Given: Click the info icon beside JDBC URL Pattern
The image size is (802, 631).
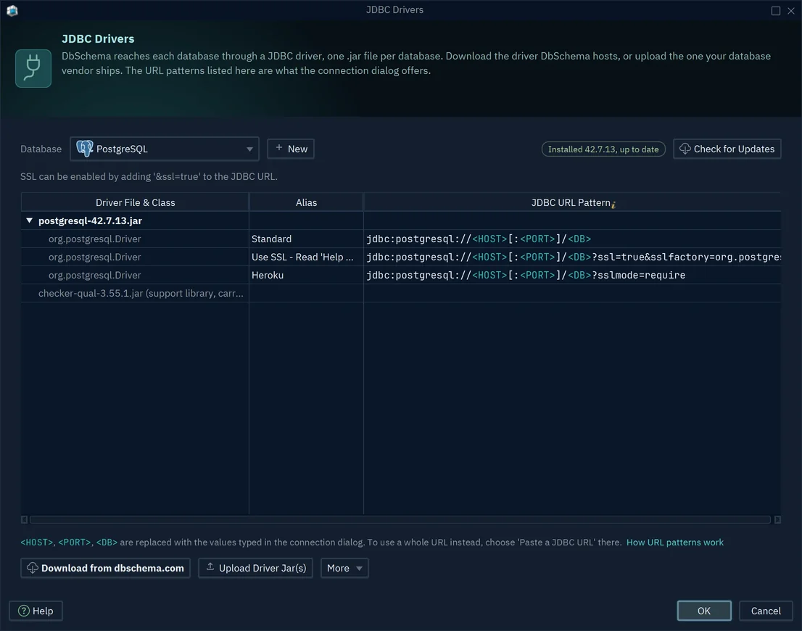Looking at the screenshot, I should (613, 205).
